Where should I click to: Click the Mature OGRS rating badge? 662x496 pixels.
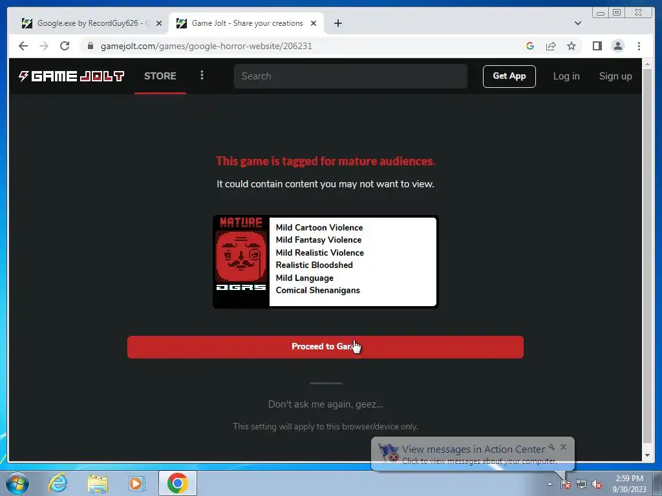(241, 262)
